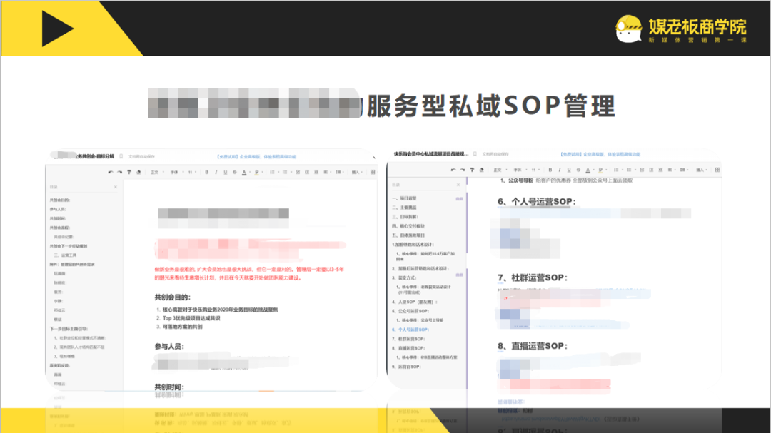Open the line spacing dropdown in left document
The image size is (771, 433).
coord(340,172)
